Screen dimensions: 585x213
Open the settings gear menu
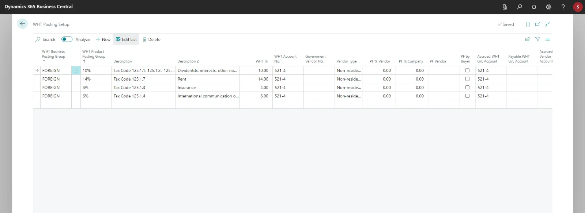pos(548,7)
